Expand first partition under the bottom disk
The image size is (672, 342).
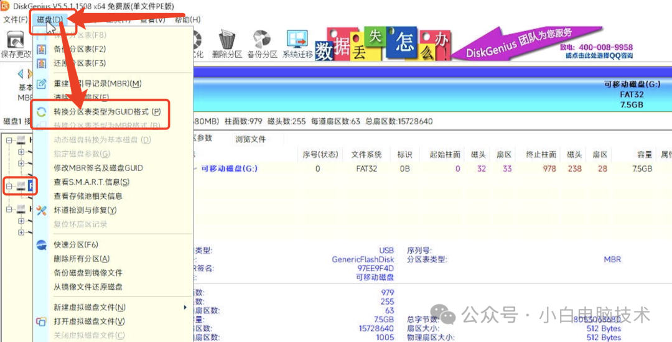[x=21, y=221]
